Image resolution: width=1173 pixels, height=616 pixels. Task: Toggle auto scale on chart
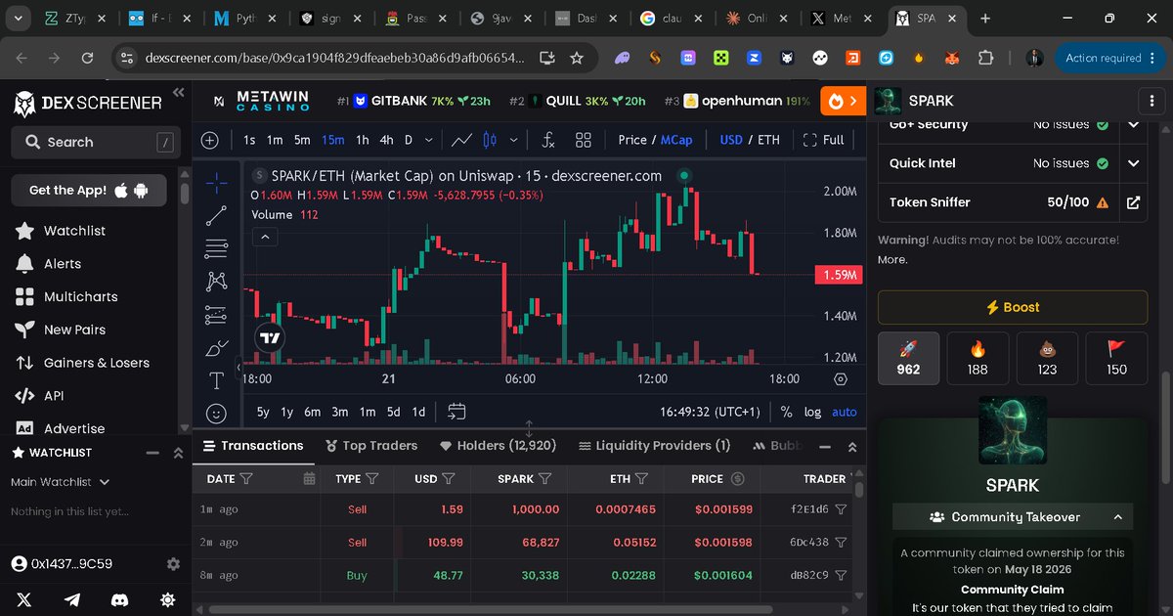(845, 412)
